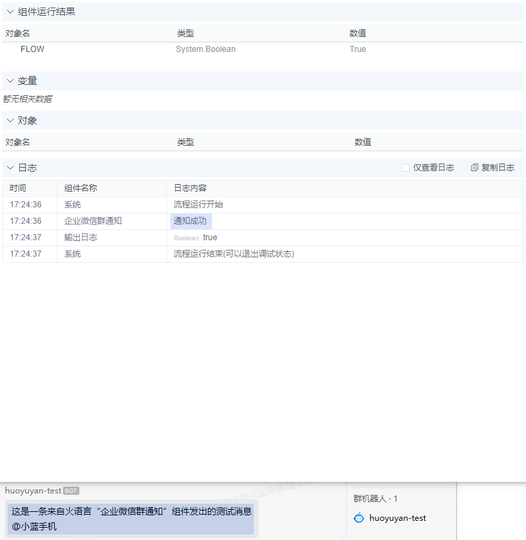Viewport: 526px width, 540px height.
Task: Collapse the 日志 section
Action: tap(10, 168)
